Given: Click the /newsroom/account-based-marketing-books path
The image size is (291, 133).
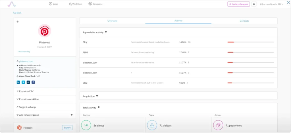Looking at the screenshot, I should pos(150,42).
